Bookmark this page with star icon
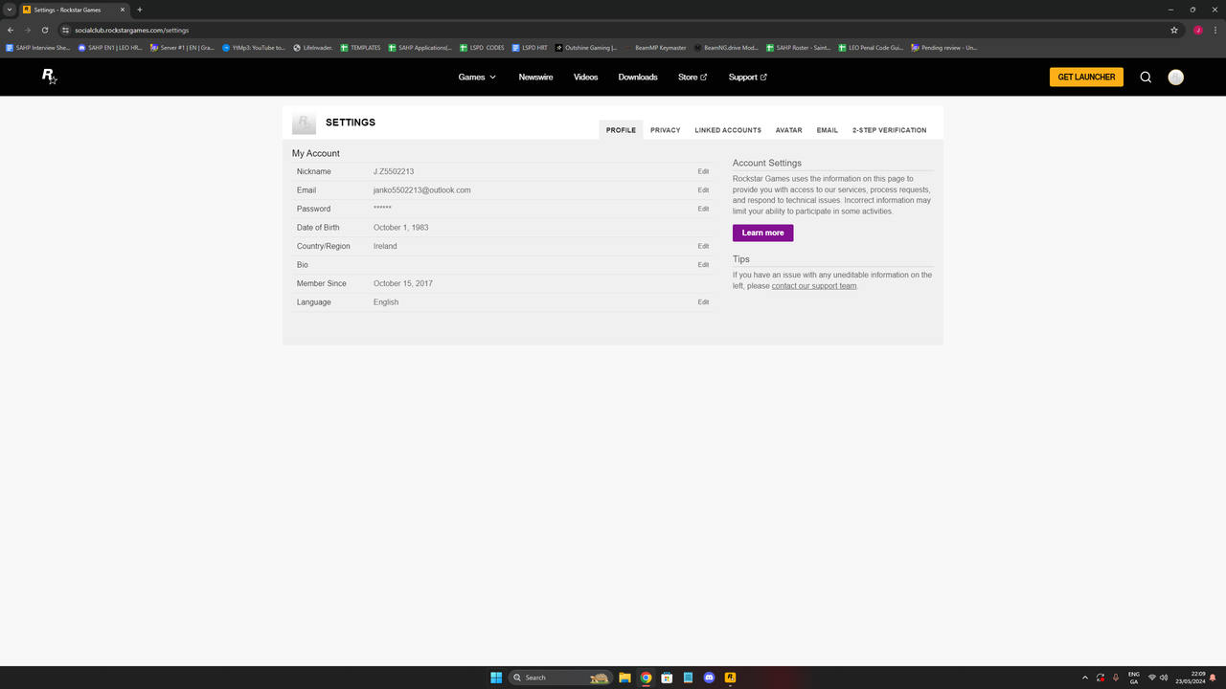The width and height of the screenshot is (1226, 689). 1174,30
